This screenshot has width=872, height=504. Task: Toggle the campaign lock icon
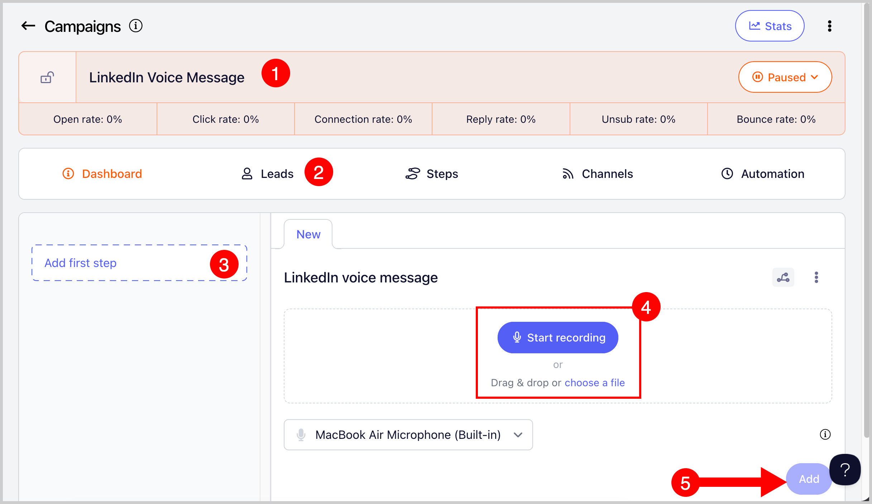pyautogui.click(x=47, y=77)
